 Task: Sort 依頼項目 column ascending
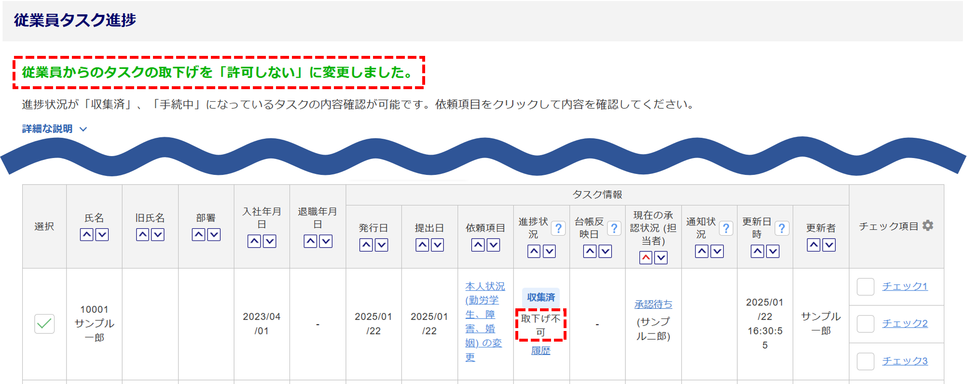pos(478,245)
